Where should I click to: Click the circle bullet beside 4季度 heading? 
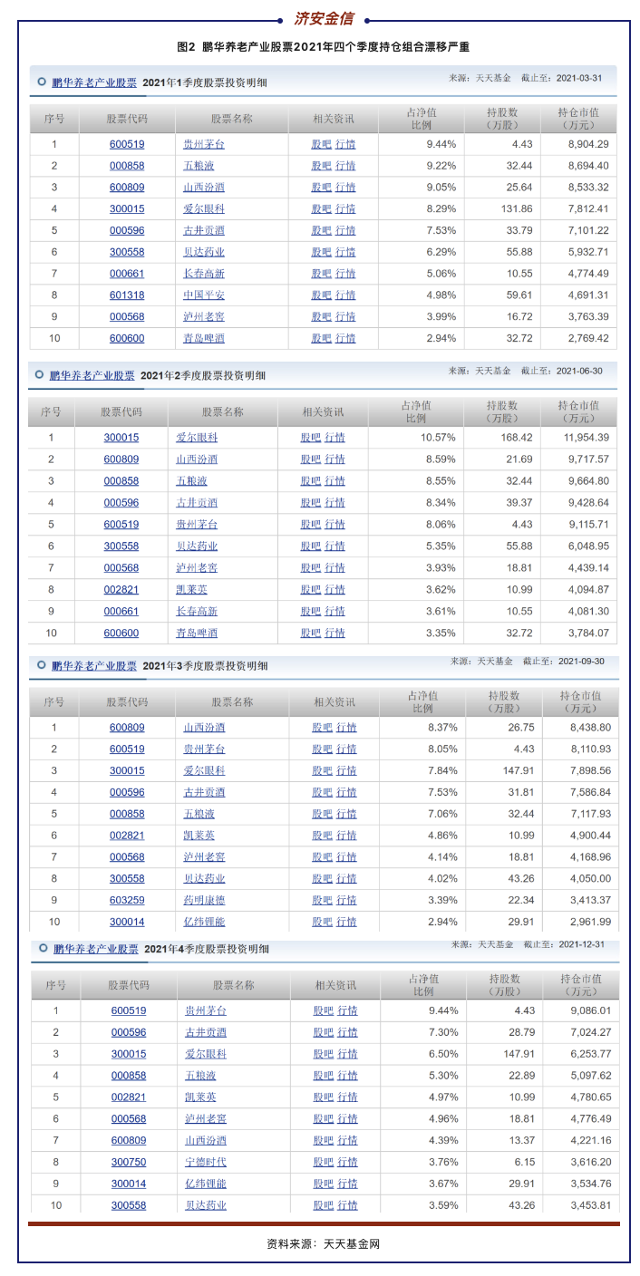click(44, 948)
